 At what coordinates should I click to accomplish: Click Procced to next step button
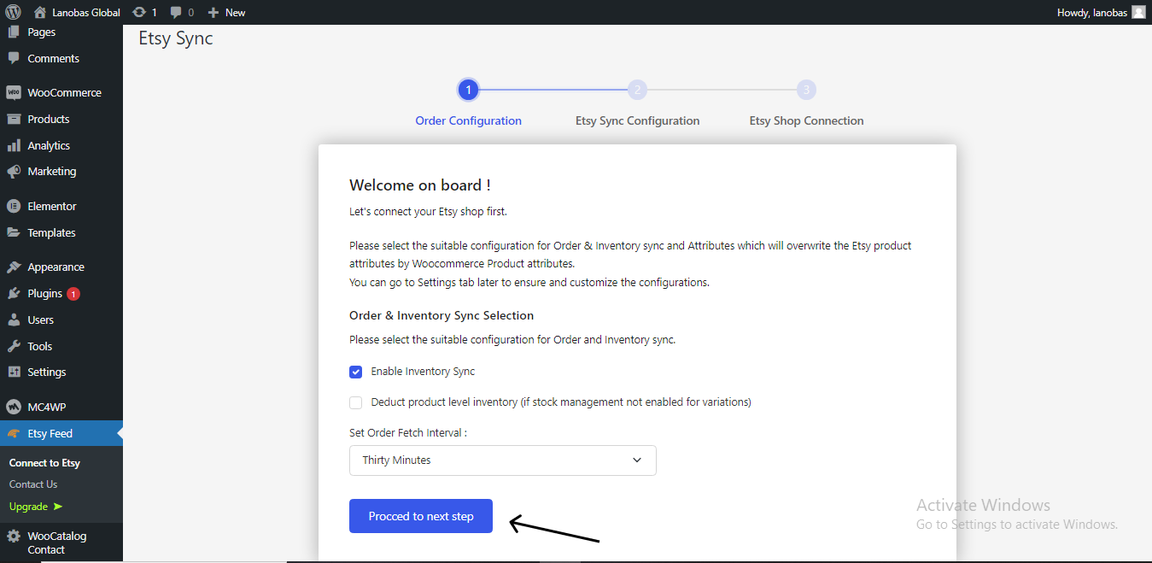pyautogui.click(x=421, y=516)
